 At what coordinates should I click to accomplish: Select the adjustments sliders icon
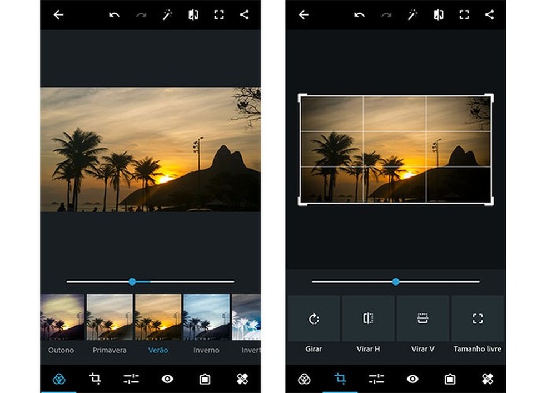pos(131,379)
